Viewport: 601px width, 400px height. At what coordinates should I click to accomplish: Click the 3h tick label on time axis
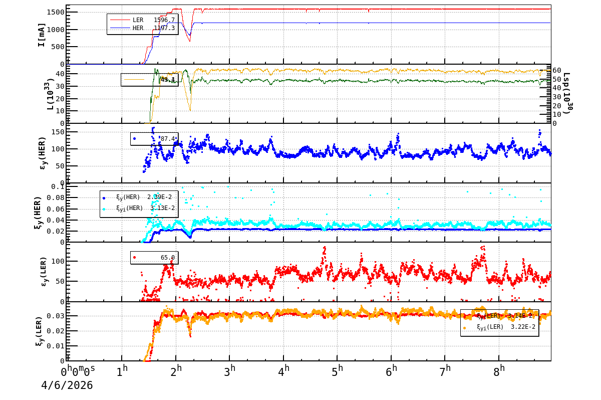230,371
